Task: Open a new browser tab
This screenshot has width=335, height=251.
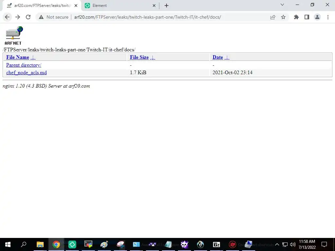Action: [x=167, y=6]
